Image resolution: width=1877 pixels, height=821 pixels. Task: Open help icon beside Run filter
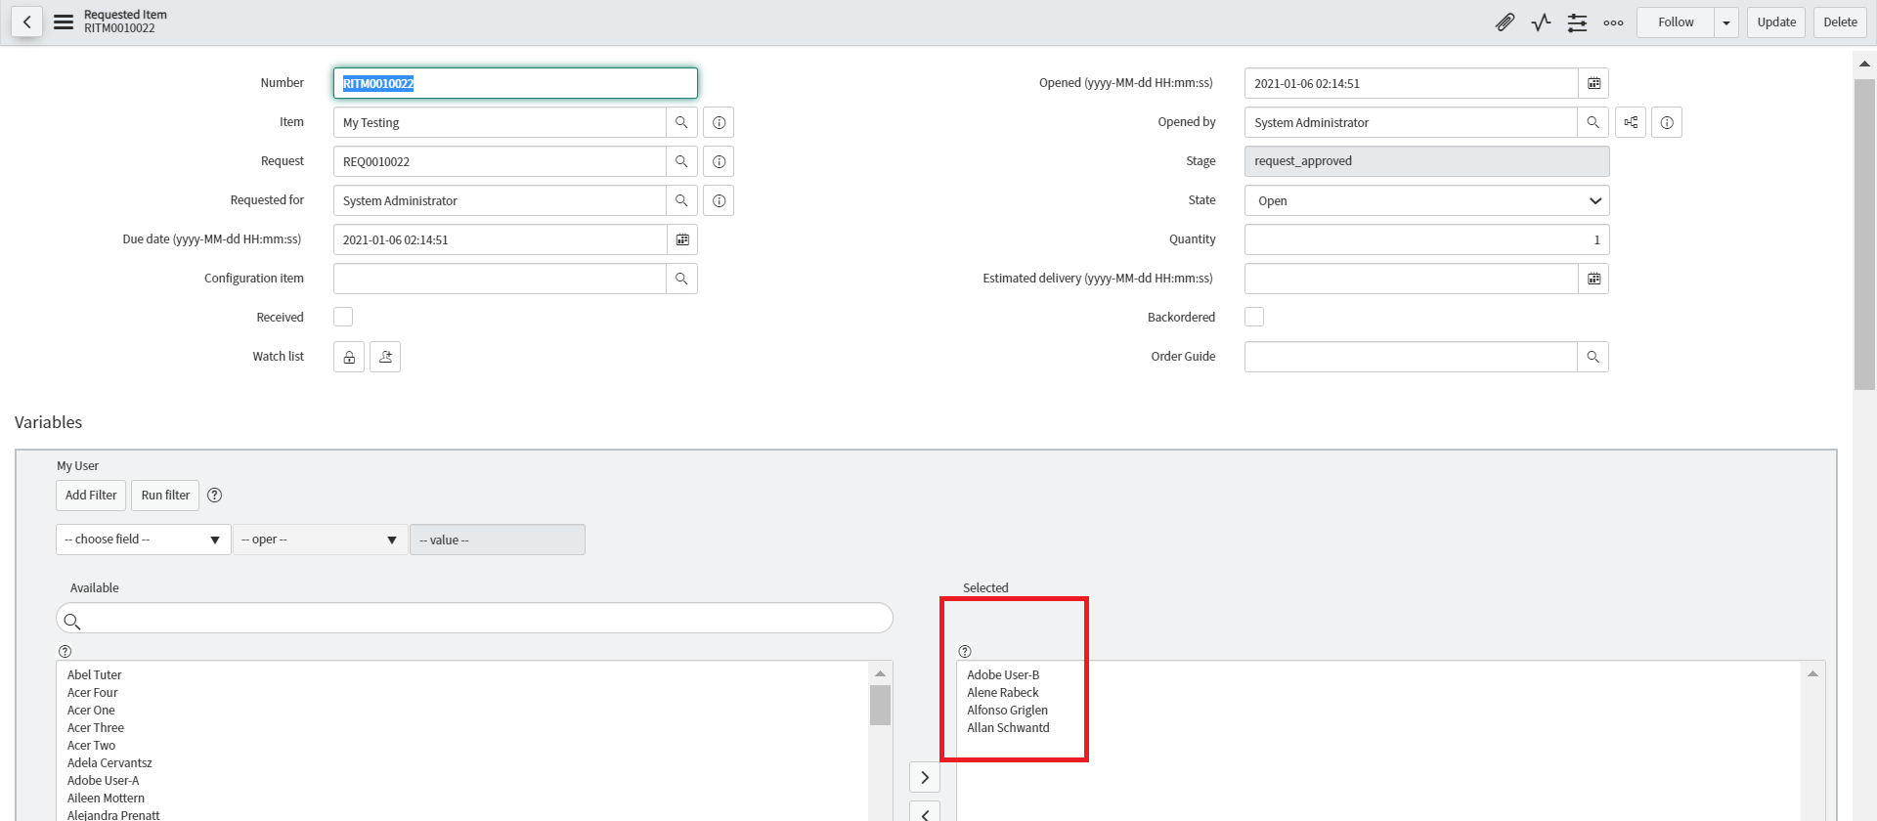[x=215, y=496]
